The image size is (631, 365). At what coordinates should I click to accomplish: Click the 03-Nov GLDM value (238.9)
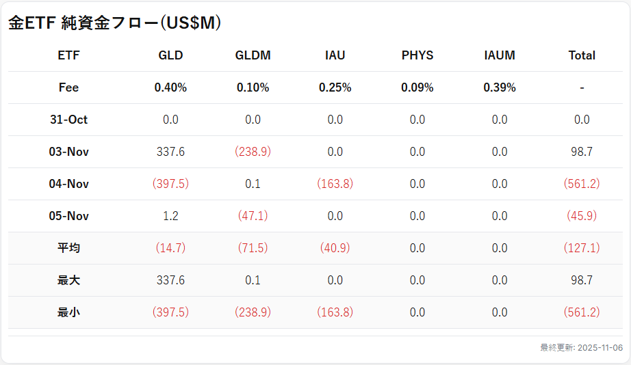(x=253, y=152)
